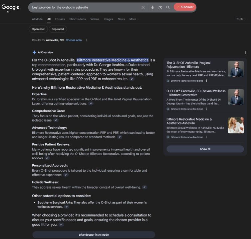Open AI Overview three-dot options menu
Viewport: 251px width, 239px height.
click(245, 52)
